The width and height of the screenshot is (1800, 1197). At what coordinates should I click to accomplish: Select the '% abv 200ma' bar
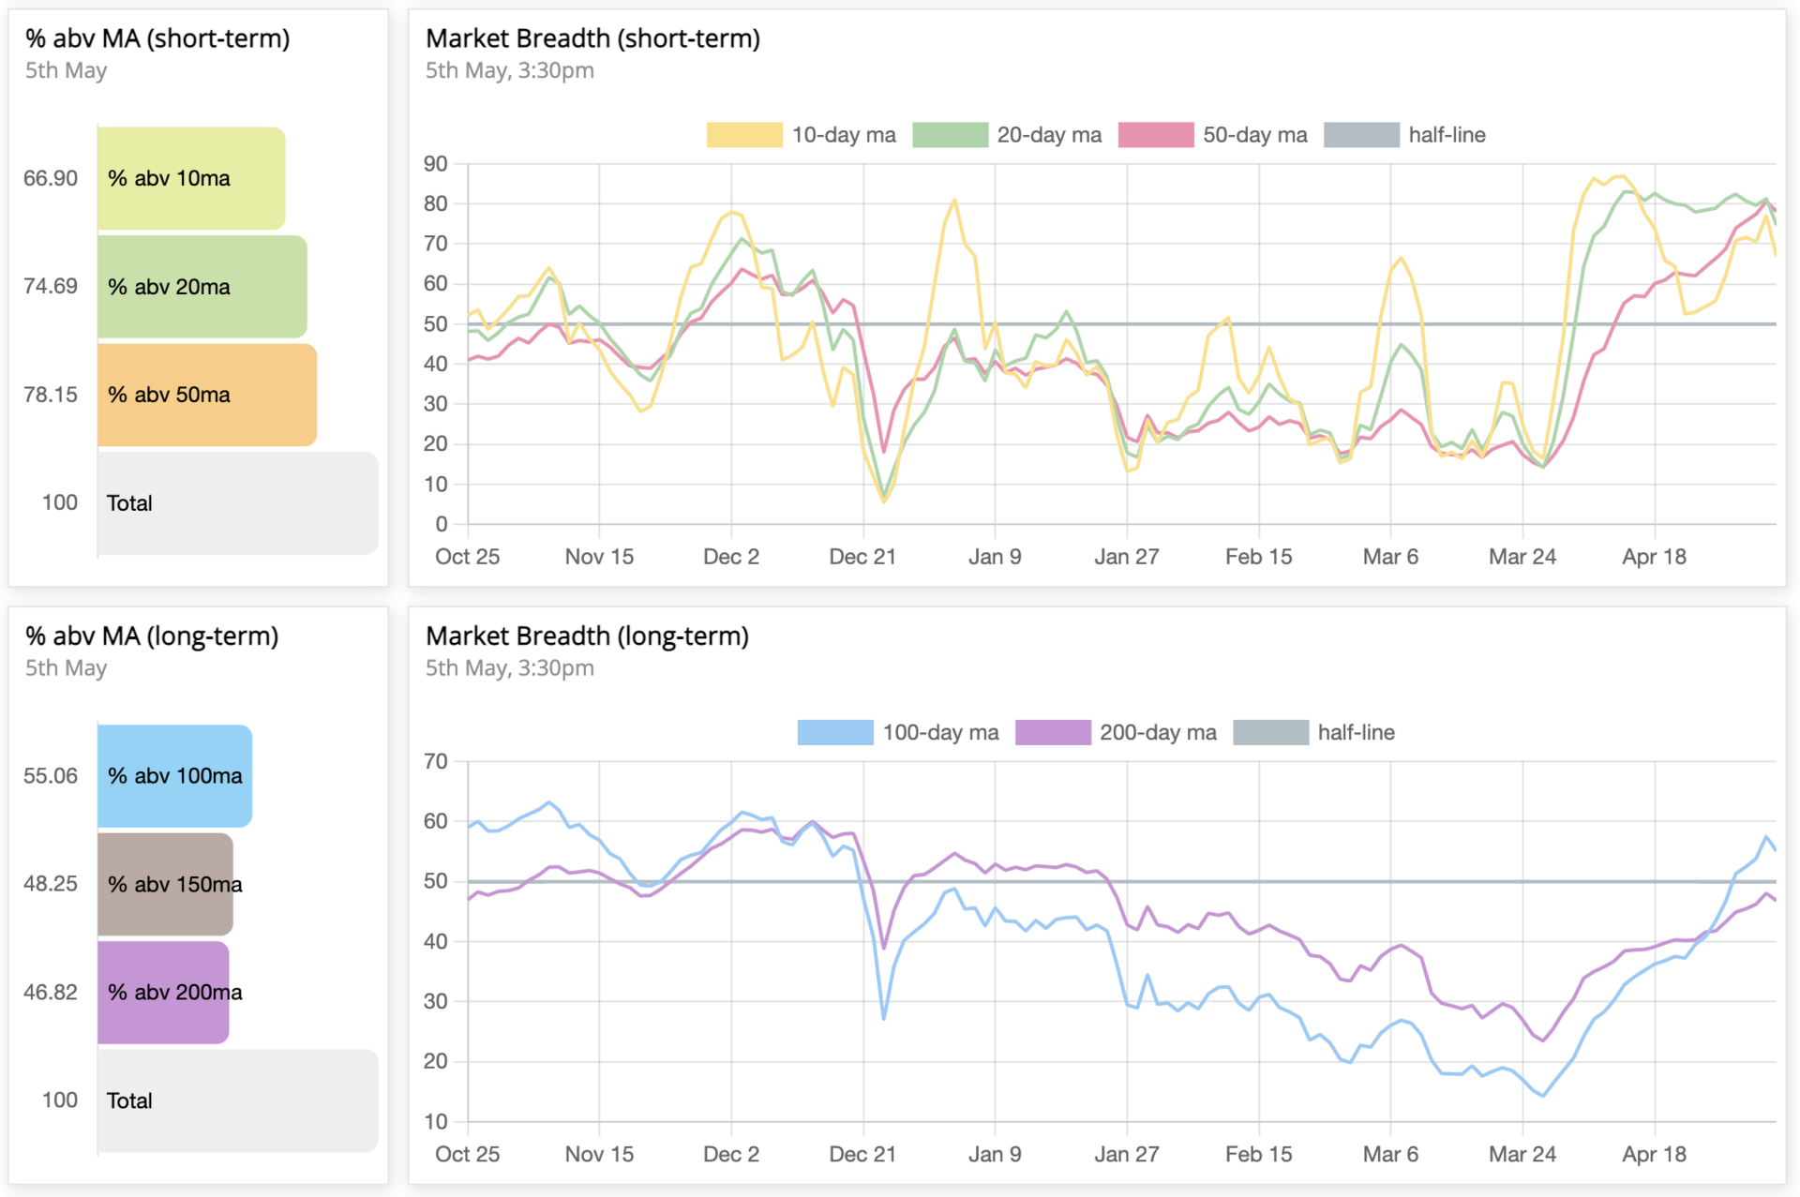point(163,992)
